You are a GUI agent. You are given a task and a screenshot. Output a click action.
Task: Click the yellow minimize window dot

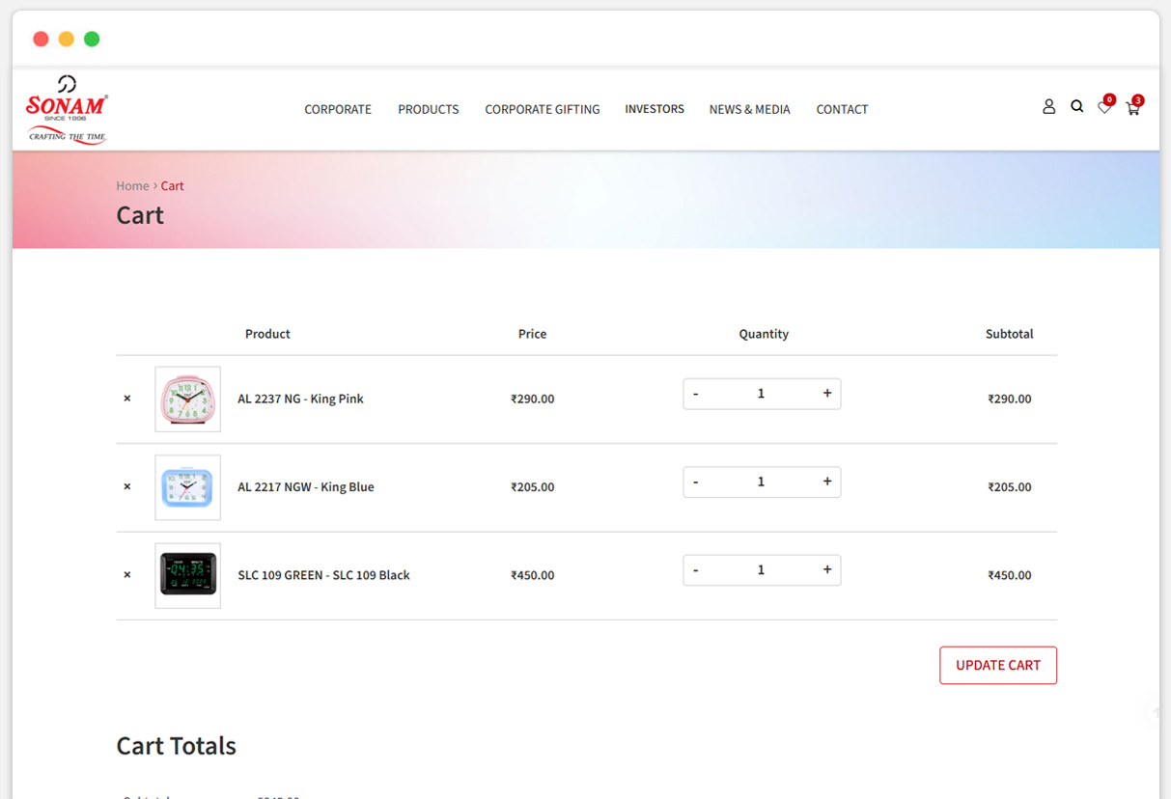[x=66, y=39]
